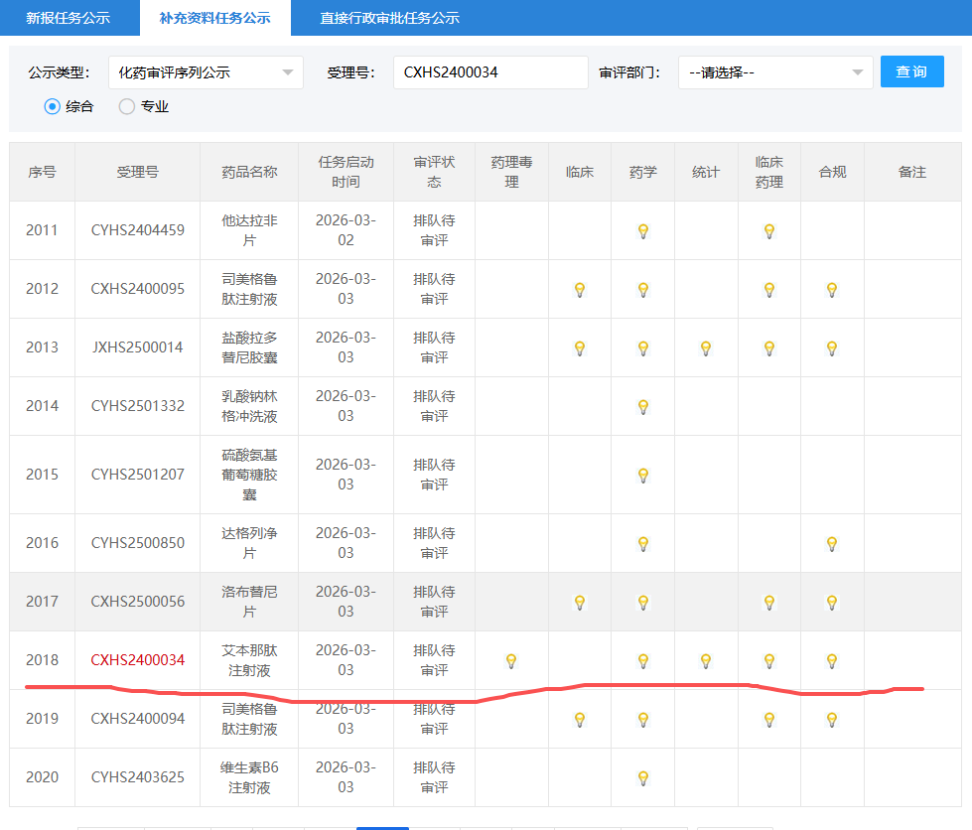Click the red CXHS2400034 acceptance number
Image resolution: width=972 pixels, height=830 pixels.
tap(137, 660)
